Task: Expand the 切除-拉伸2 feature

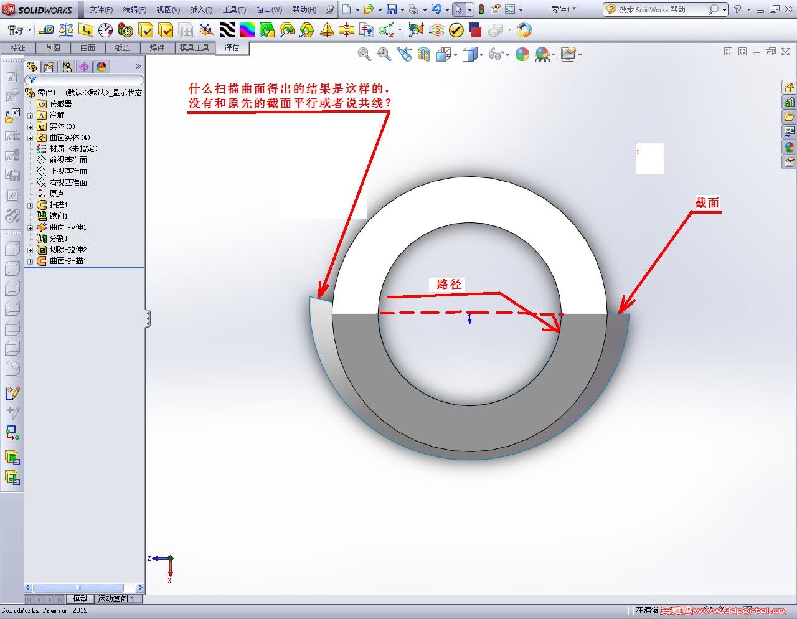Action: click(31, 250)
